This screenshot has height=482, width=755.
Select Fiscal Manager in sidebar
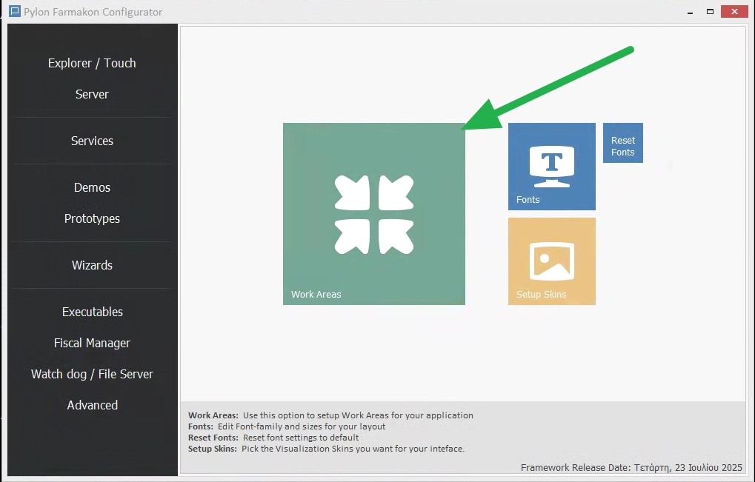[x=92, y=343]
